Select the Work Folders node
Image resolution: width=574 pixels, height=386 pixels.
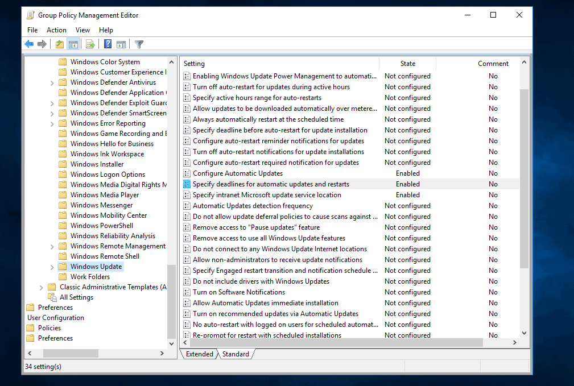89,276
